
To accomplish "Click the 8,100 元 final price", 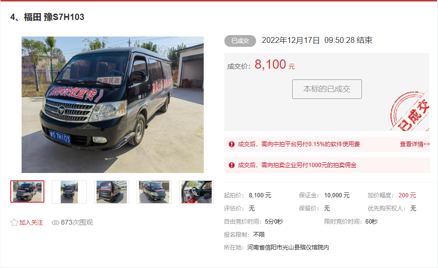I will (x=275, y=64).
